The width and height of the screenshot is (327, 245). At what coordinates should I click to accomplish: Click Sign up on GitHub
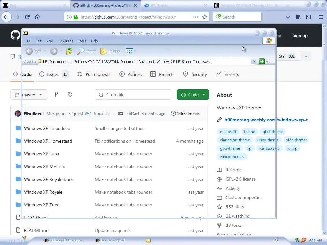point(300,35)
